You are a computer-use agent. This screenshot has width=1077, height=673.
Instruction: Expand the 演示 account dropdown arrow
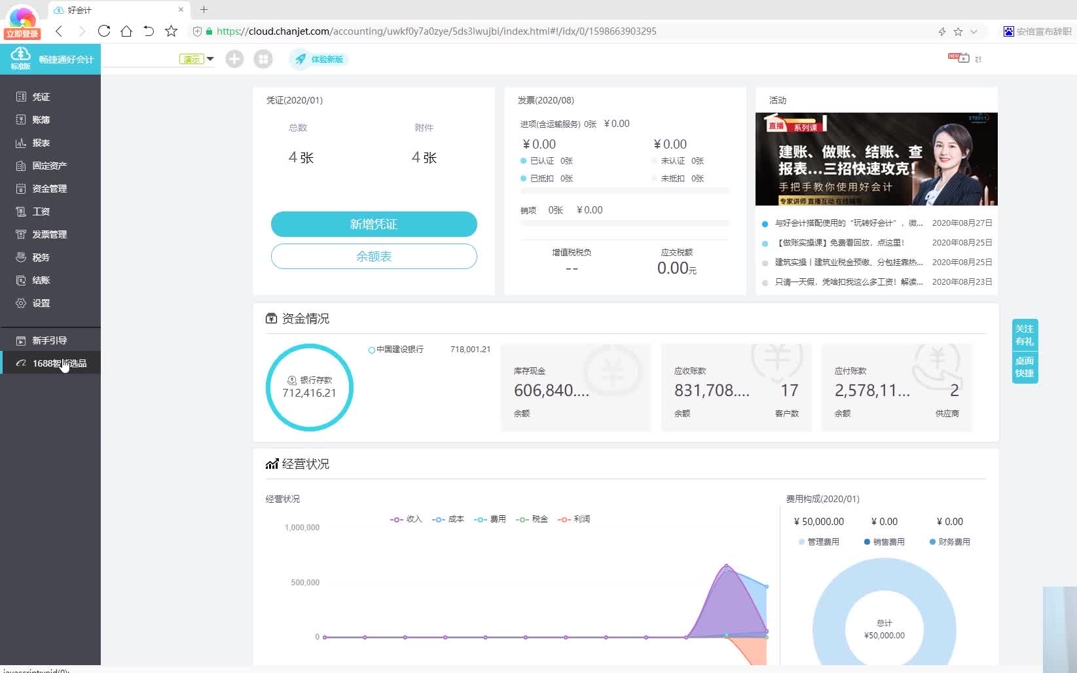point(210,59)
